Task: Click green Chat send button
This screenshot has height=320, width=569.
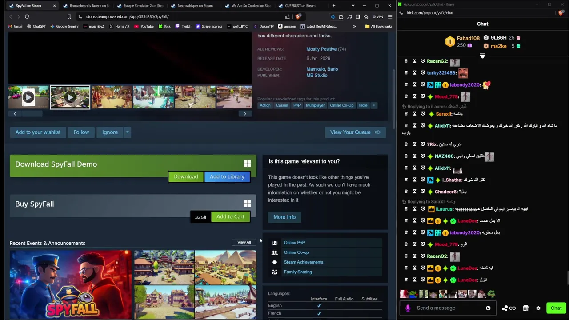Action: (x=556, y=308)
